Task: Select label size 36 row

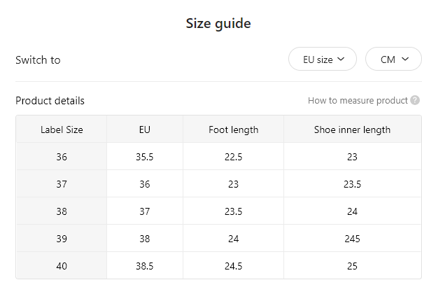Action: click(x=218, y=157)
